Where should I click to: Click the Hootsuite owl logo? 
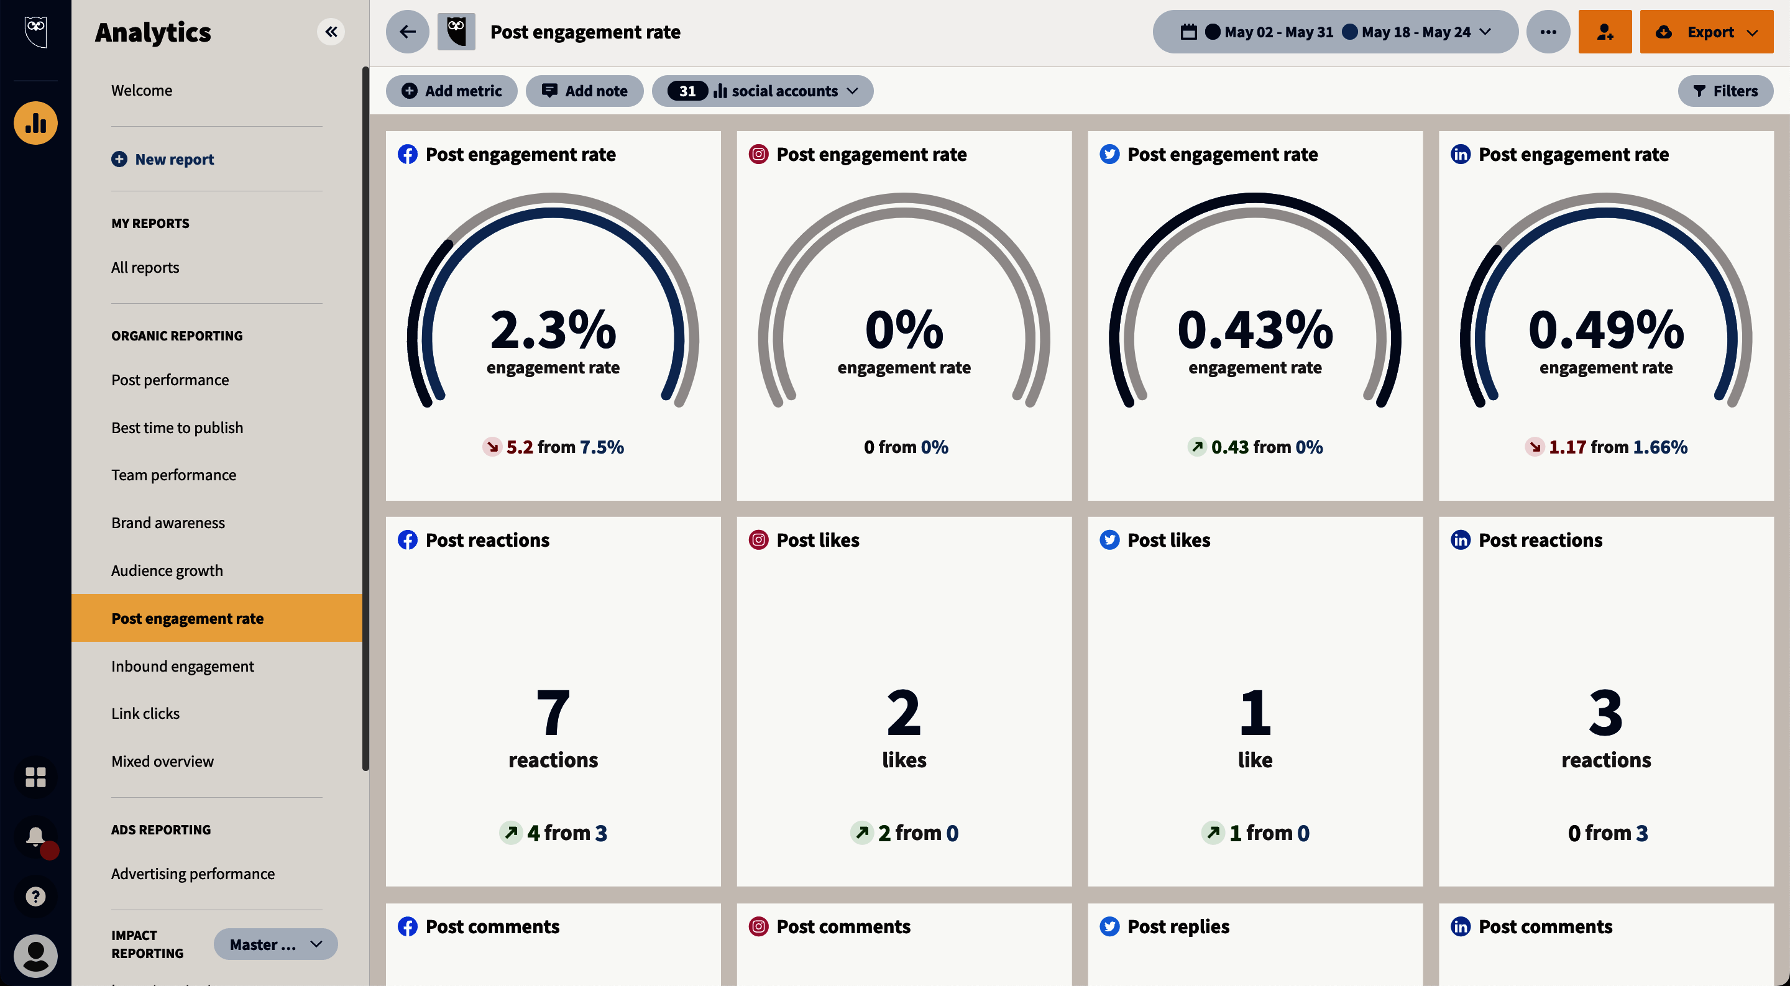click(x=35, y=32)
